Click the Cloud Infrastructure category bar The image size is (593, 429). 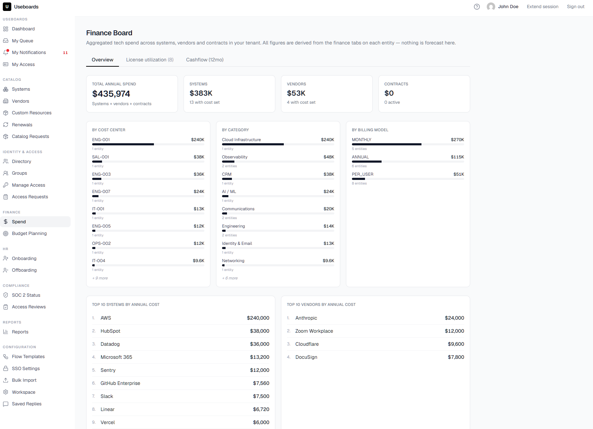click(278, 144)
